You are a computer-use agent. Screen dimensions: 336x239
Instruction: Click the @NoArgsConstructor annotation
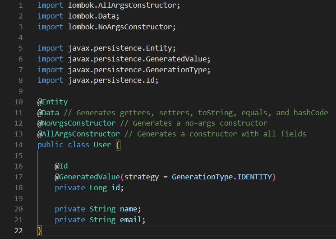(x=76, y=123)
